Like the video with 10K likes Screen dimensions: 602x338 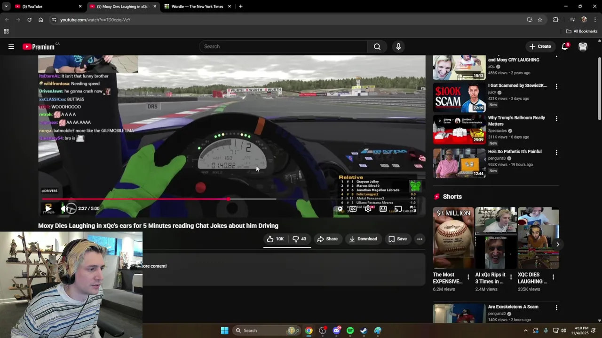(276, 239)
